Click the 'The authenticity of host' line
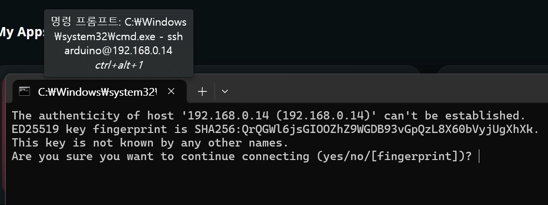Screen dimensions: 548x205 pyautogui.click(x=73, y=116)
